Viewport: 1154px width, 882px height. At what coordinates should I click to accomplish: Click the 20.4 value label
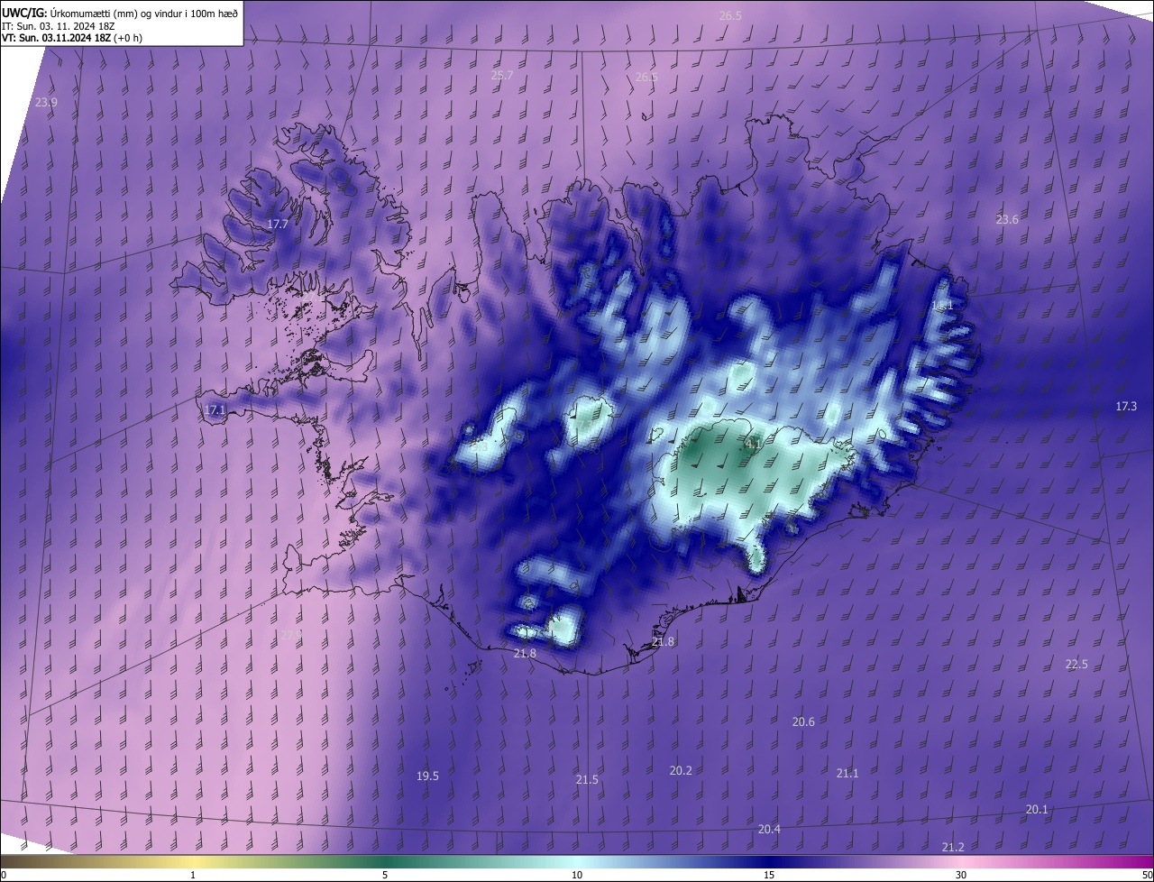pos(769,830)
